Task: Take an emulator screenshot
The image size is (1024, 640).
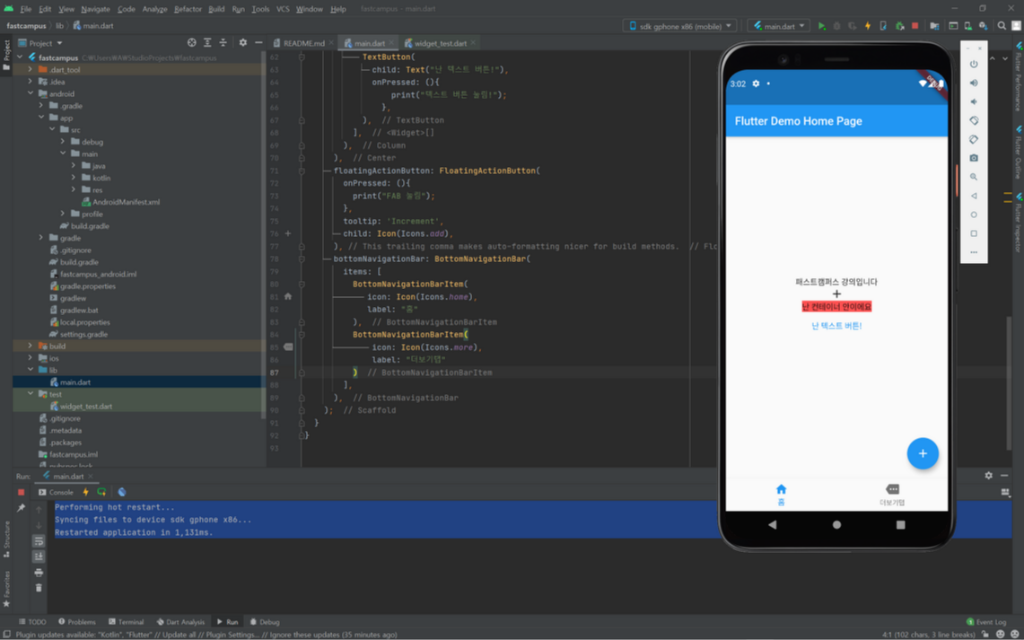Action: tap(974, 158)
